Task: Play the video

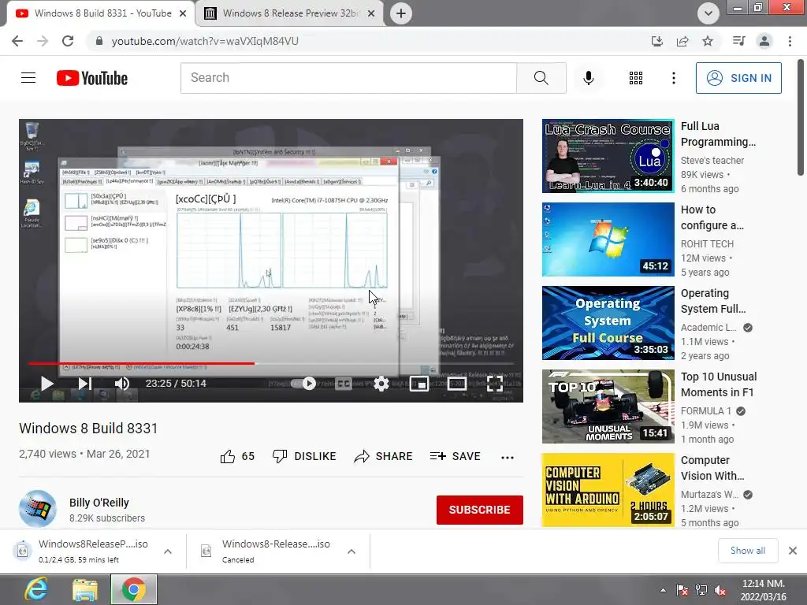Action: click(46, 384)
